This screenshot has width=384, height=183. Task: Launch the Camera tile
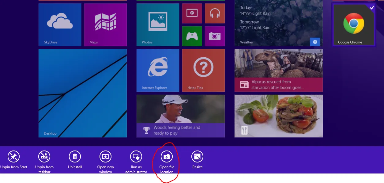click(215, 36)
